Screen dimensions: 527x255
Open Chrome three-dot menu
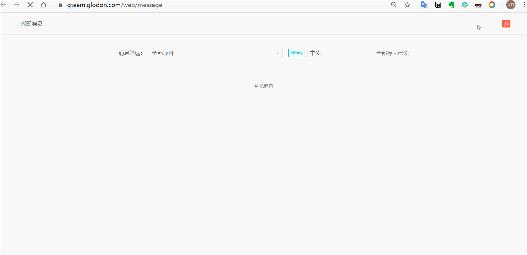(x=524, y=5)
